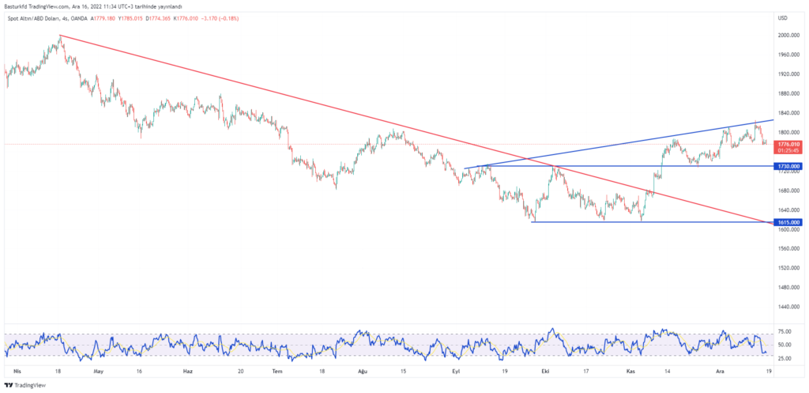Image resolution: width=809 pixels, height=393 pixels.
Task: Click the 1480.000 price axis label
Action: [788, 288]
